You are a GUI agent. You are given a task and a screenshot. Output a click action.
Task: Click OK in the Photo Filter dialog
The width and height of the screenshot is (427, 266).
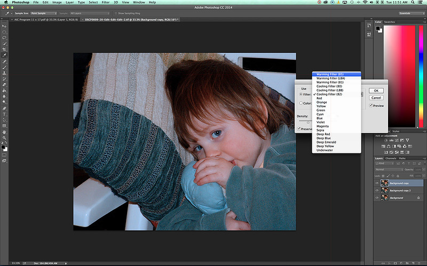[376, 91]
